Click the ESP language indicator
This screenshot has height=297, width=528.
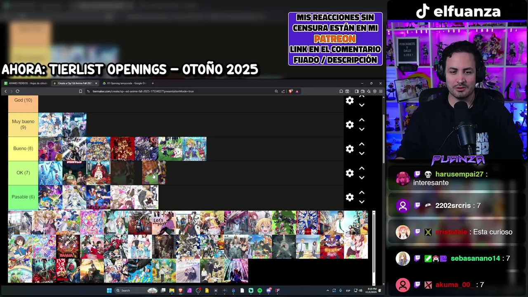348,290
